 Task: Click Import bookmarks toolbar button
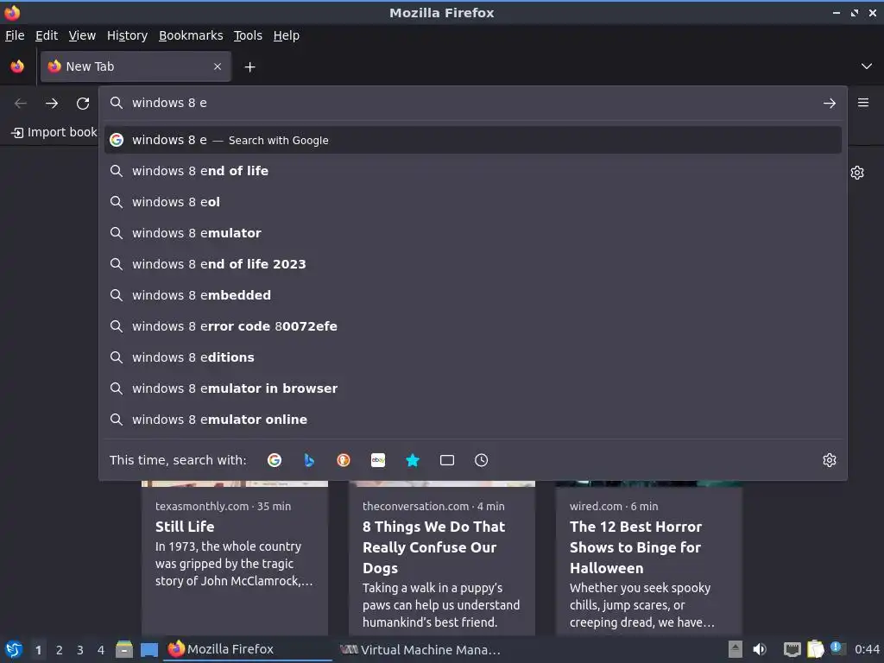[54, 132]
